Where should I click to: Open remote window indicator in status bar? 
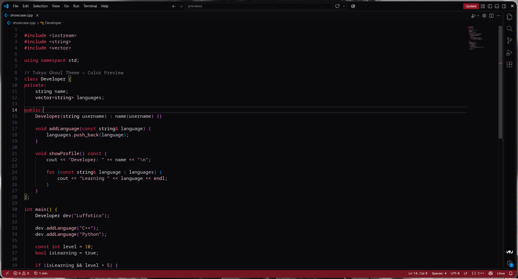click(x=7, y=273)
